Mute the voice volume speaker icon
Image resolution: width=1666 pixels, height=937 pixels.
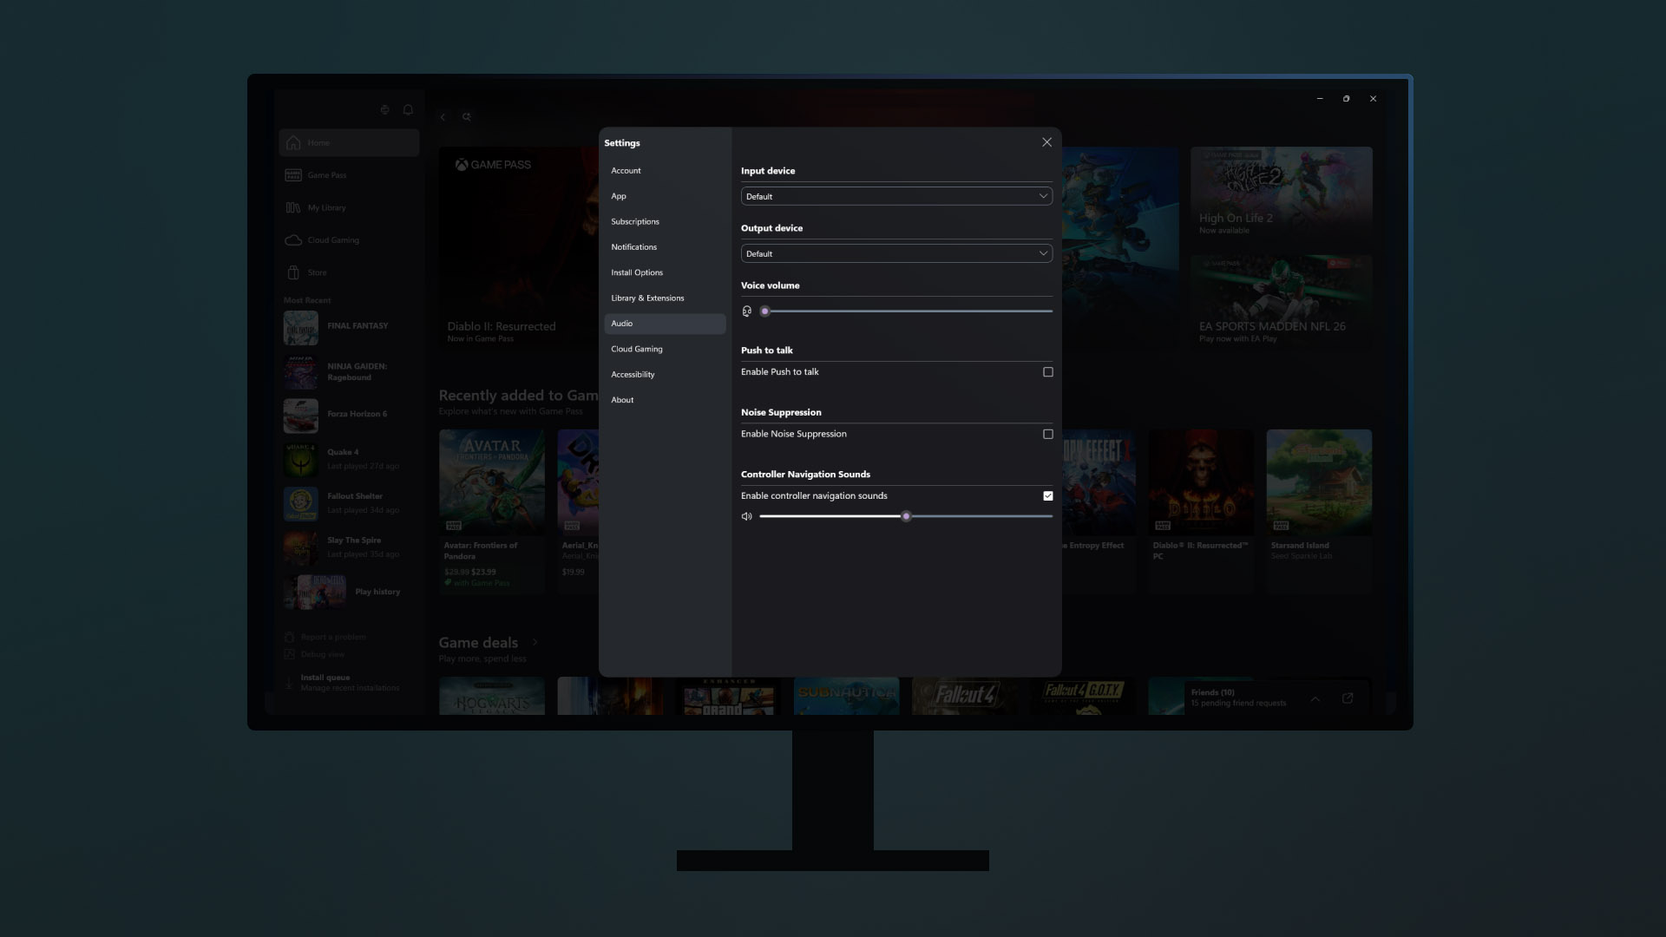click(746, 311)
